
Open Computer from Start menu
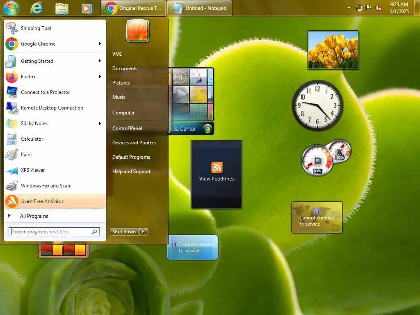[x=123, y=113]
